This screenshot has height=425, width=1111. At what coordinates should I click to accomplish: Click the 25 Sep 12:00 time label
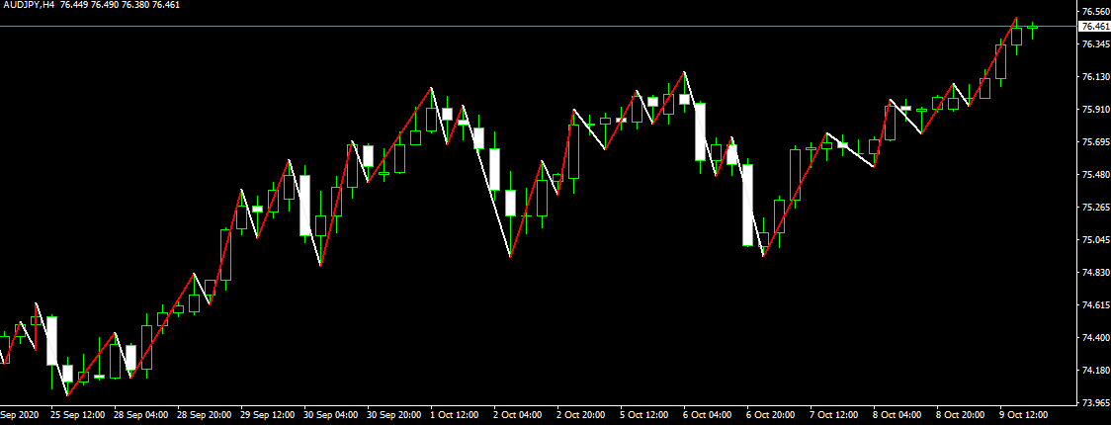78,414
